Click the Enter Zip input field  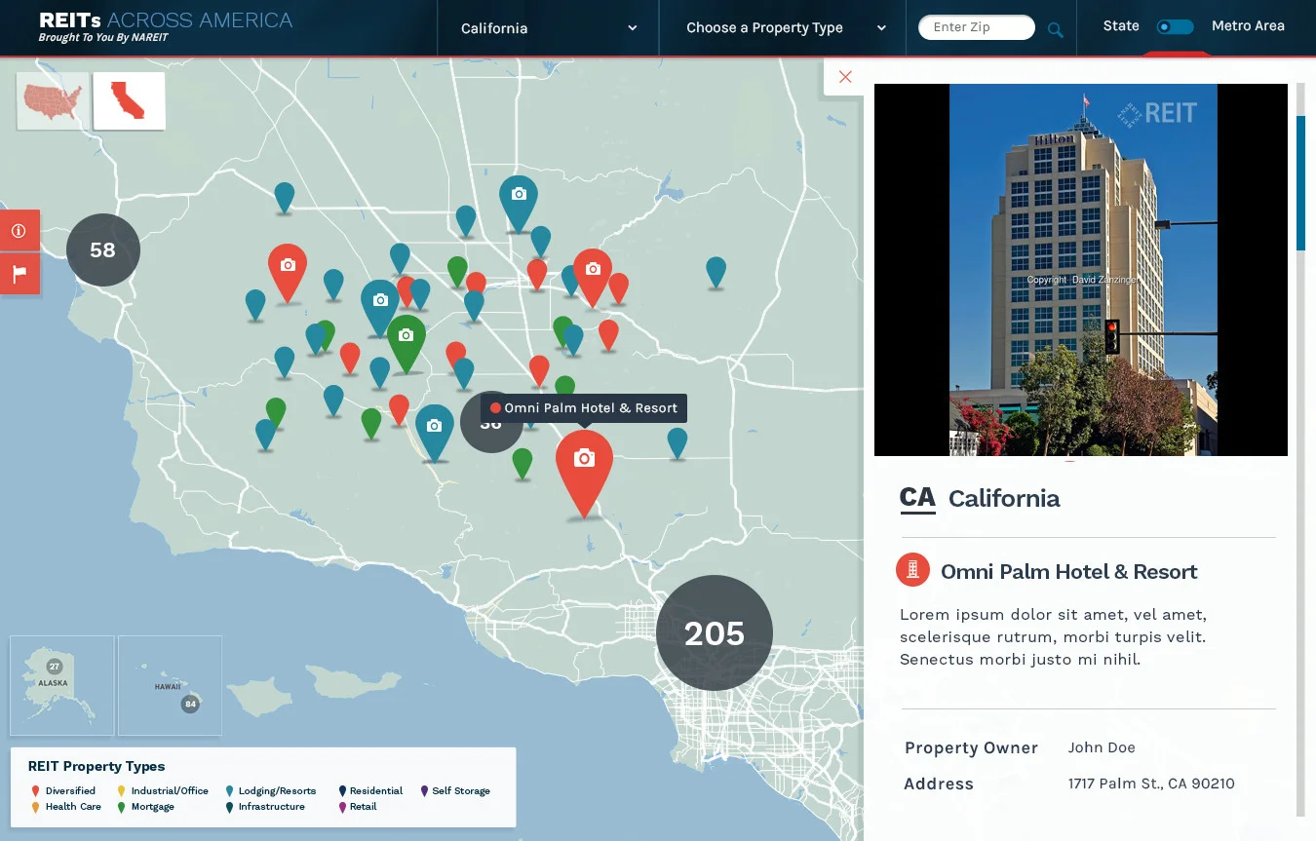977,27
